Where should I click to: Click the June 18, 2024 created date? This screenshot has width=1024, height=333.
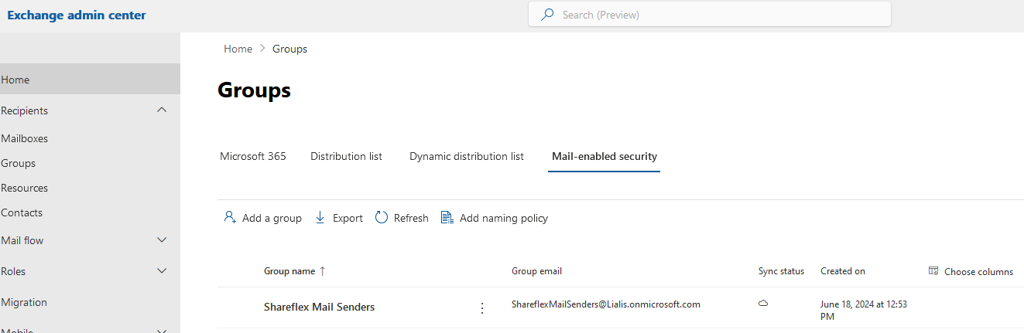[864, 310]
